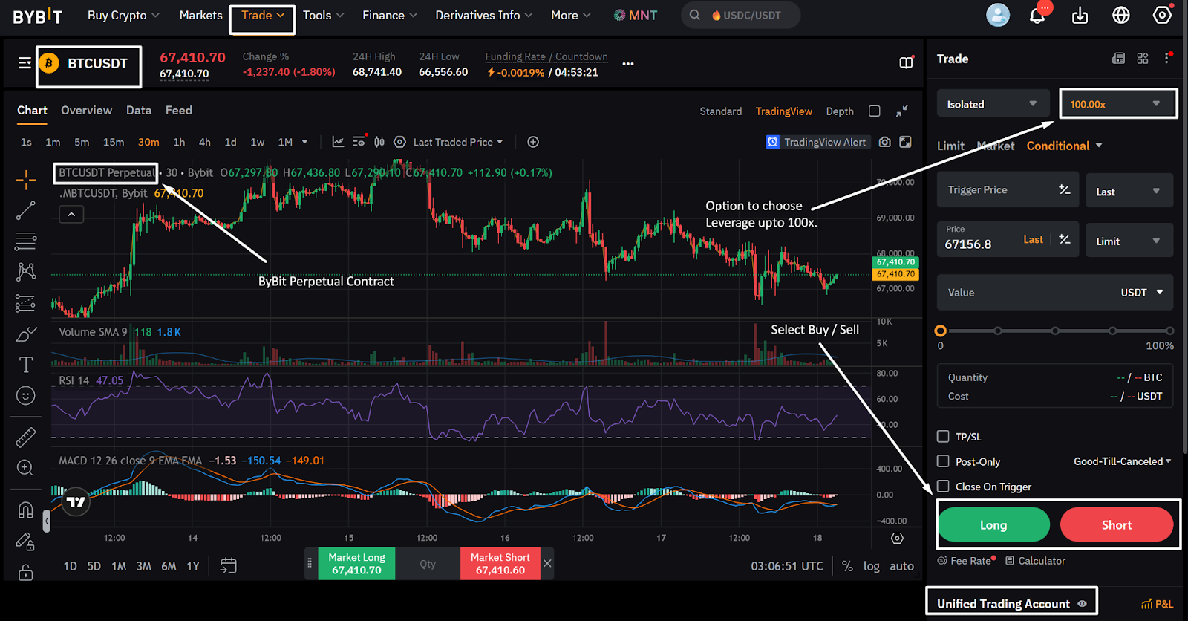Toggle log scale on the chart

[872, 566]
